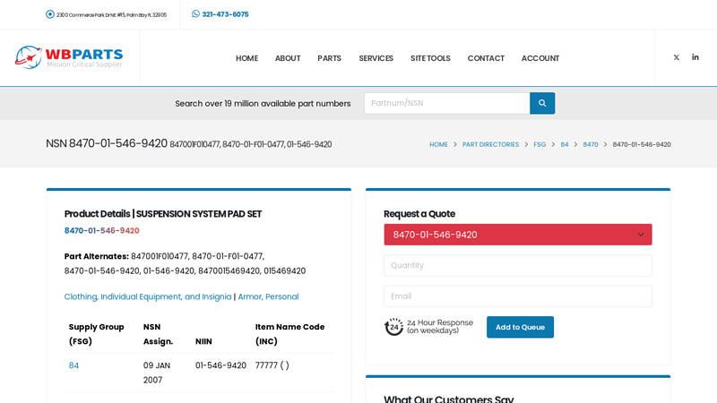This screenshot has width=717, height=403.
Task: Open the SERVICES menu
Action: (376, 58)
